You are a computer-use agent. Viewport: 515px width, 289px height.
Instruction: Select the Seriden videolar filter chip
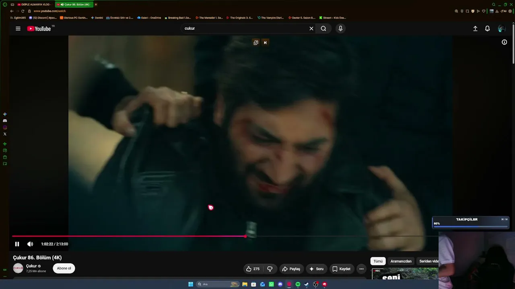point(428,261)
